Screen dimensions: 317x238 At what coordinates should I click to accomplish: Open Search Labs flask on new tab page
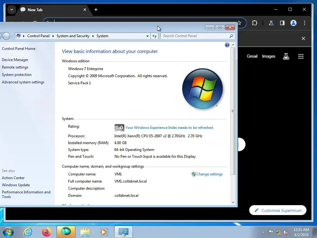(286, 56)
